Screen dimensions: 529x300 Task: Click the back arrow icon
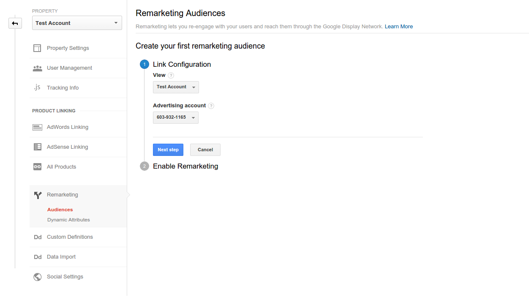coord(15,23)
